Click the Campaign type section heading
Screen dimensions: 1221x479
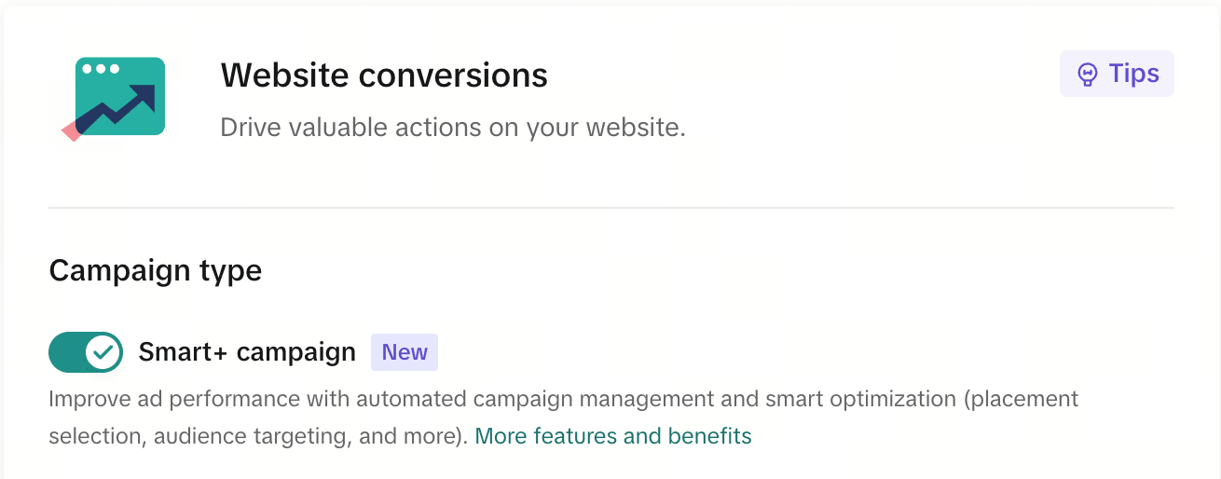click(x=155, y=270)
